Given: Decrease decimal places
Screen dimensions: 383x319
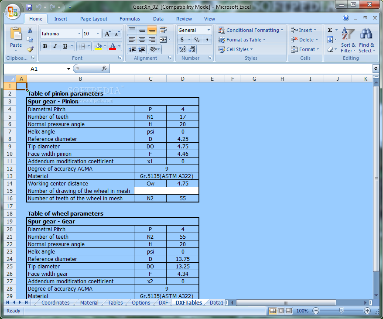Looking at the screenshot, I should (192, 49).
